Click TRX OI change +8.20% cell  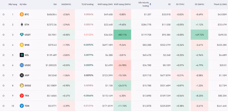pos(199,96)
